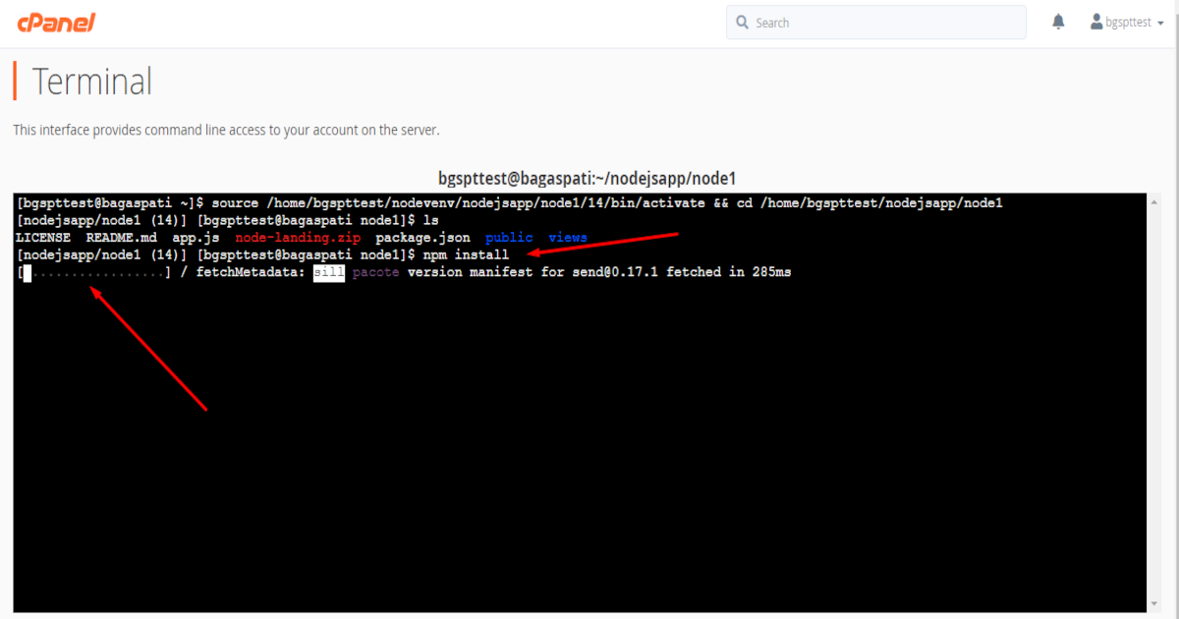
Task: Click the LICENSE file name in listing
Action: click(43, 238)
